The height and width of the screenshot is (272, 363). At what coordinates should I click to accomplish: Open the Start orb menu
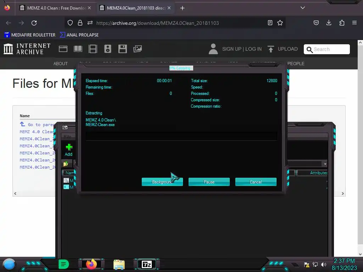(9, 264)
